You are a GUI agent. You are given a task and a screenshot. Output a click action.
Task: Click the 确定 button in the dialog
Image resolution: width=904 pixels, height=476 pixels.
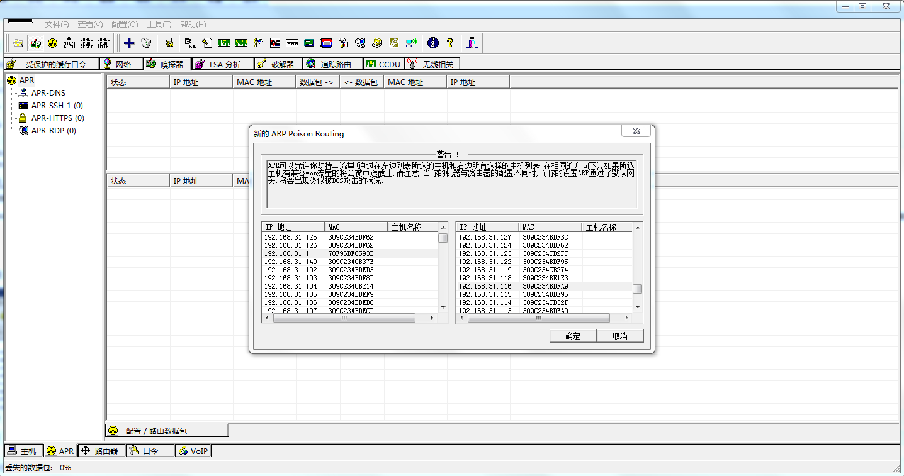tap(572, 336)
